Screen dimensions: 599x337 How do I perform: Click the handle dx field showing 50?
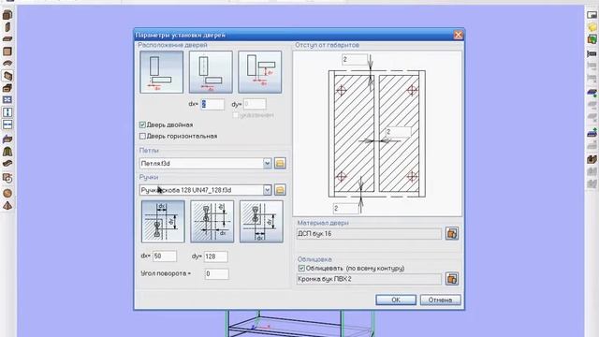click(x=165, y=256)
